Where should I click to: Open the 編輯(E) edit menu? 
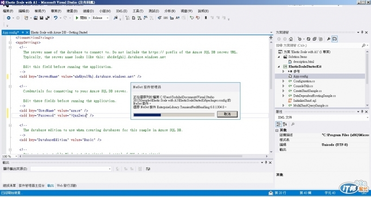tap(24, 11)
